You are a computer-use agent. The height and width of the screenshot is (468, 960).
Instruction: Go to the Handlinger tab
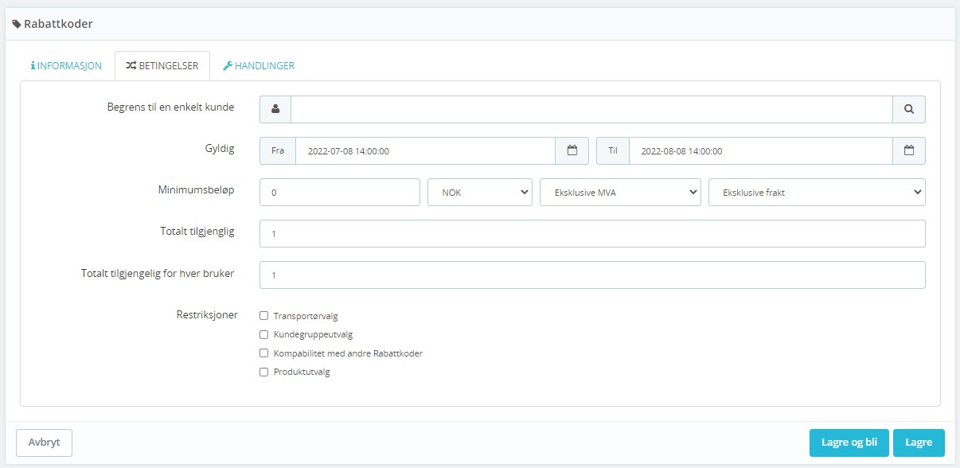[x=259, y=66]
